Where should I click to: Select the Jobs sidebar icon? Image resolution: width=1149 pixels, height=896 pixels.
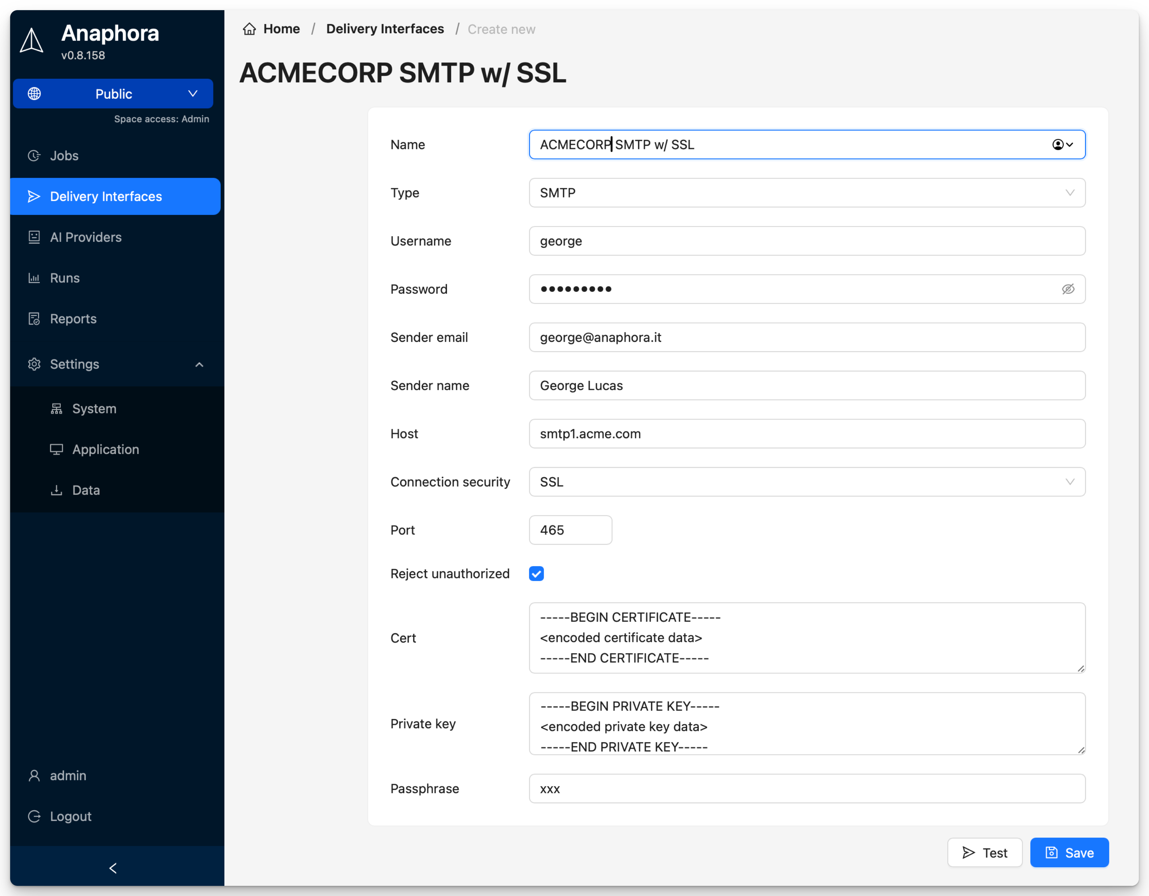pos(34,155)
